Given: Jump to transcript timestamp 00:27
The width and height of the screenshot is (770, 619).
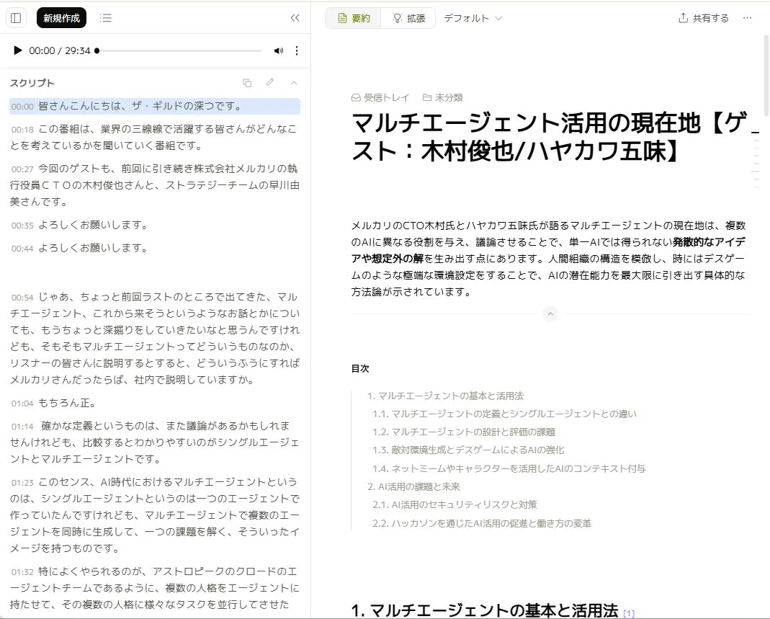Looking at the screenshot, I should pos(22,169).
